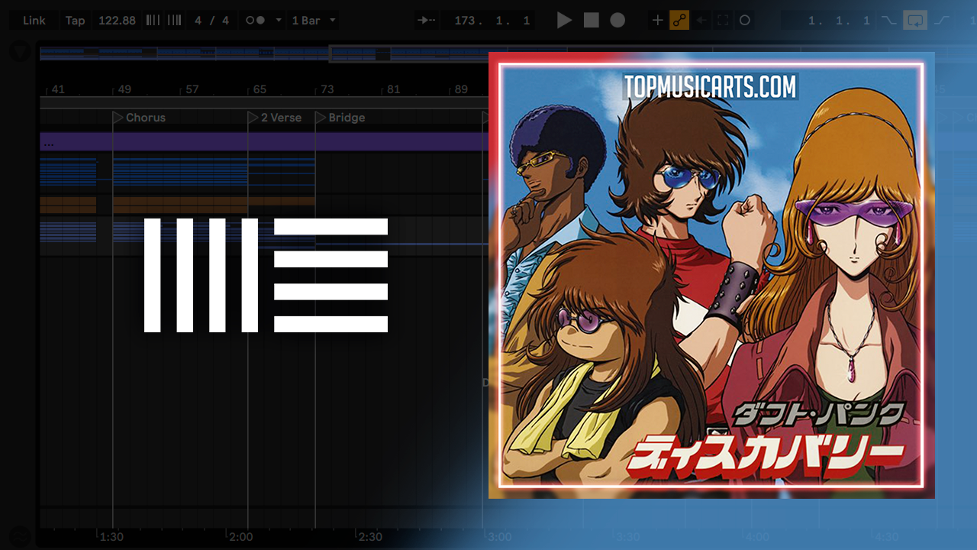
Task: Click the Tap tempo button
Action: coord(75,21)
